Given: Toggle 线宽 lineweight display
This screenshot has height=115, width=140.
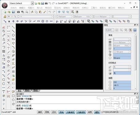Looking at the screenshot, I should click(90, 112).
